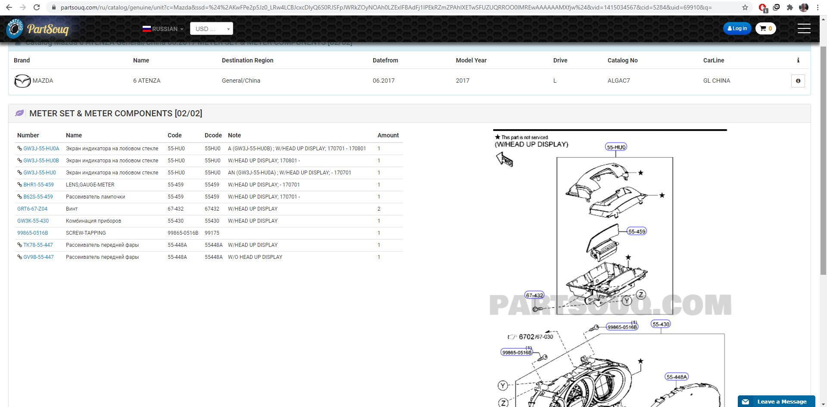Click the upper 99865-0516B callout near 55-430
The width and height of the screenshot is (827, 407).
click(x=622, y=327)
